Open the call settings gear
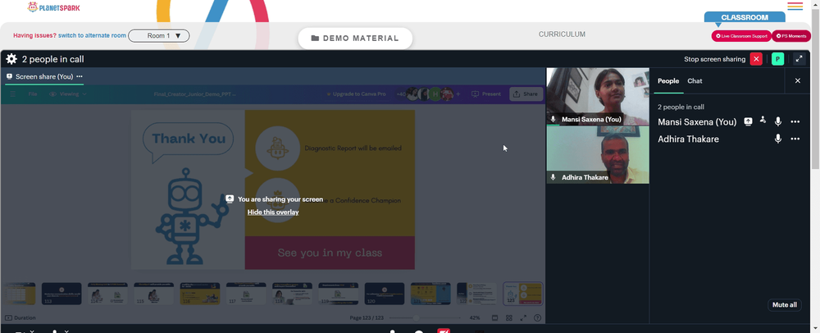 11,59
